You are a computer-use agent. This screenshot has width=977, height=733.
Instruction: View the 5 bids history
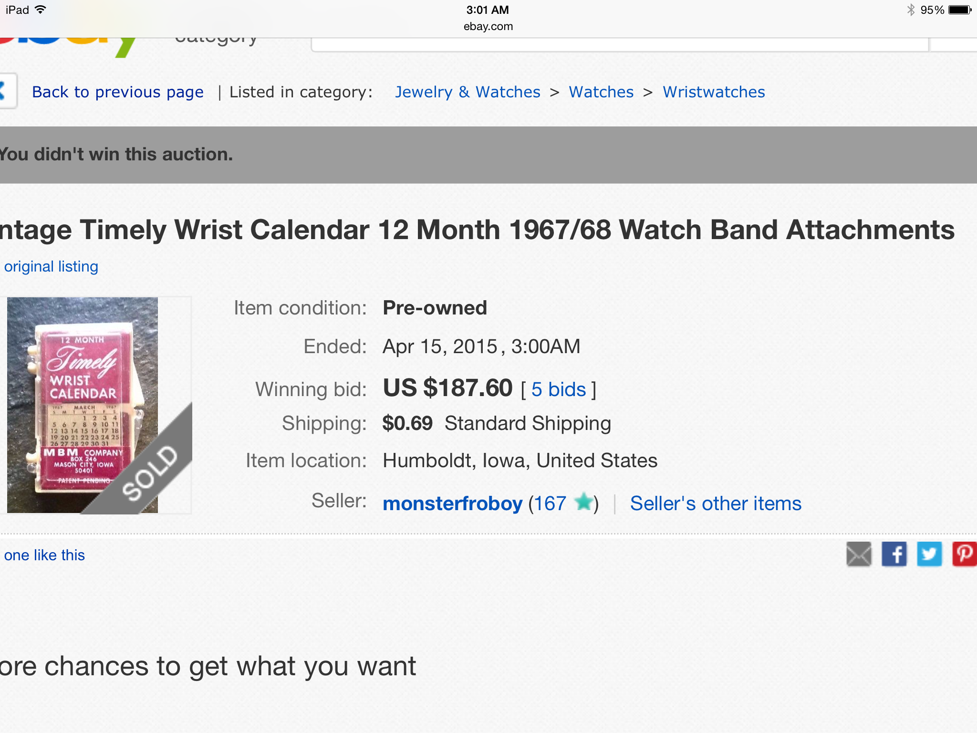(x=559, y=389)
